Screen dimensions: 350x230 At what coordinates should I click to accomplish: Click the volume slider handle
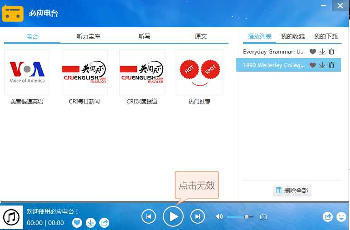(x=247, y=217)
